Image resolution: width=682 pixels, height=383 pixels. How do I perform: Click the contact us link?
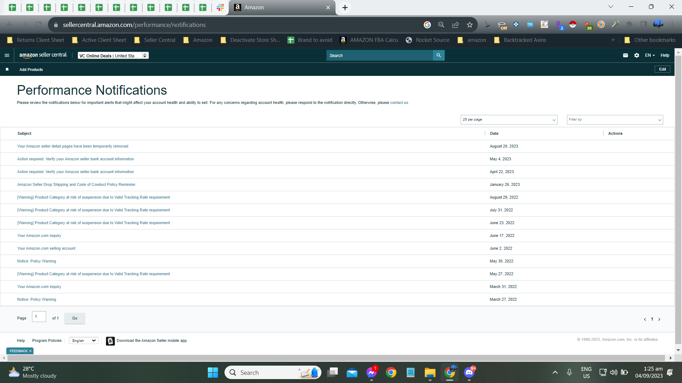coord(399,103)
